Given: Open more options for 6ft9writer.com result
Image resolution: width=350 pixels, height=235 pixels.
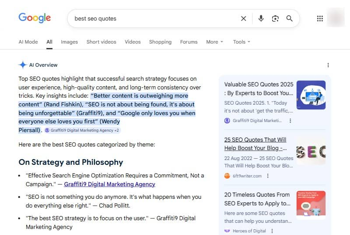Looking at the screenshot, I should (268, 176).
